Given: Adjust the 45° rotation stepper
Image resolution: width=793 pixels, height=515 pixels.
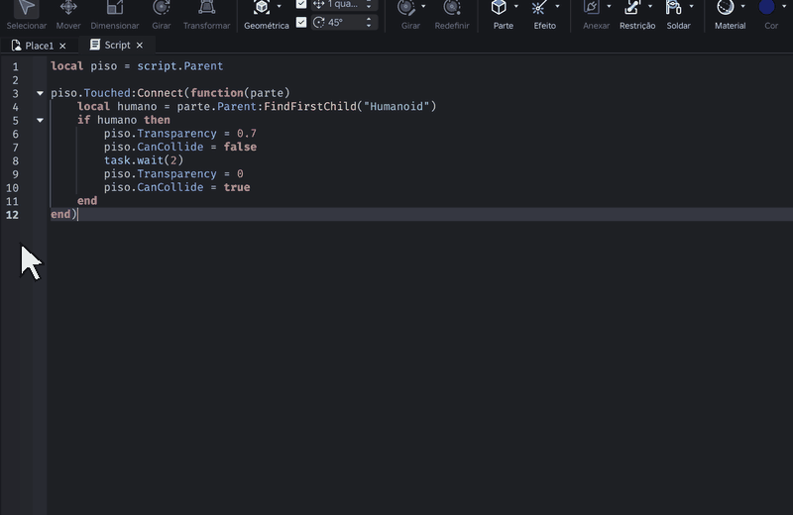Looking at the screenshot, I should point(369,22).
